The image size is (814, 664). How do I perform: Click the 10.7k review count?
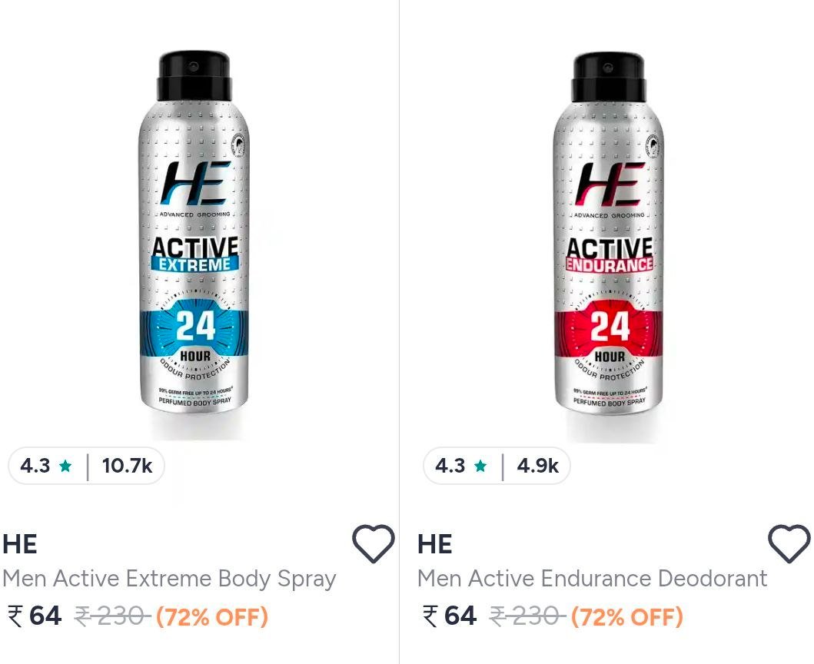[127, 466]
